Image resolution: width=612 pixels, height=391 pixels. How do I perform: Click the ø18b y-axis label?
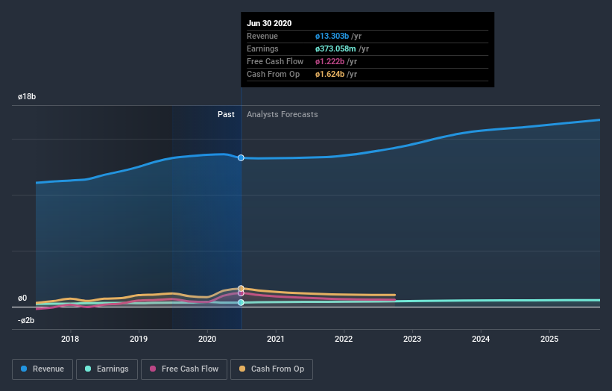[27, 97]
